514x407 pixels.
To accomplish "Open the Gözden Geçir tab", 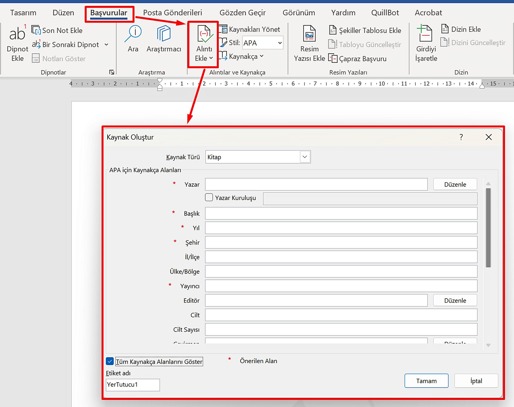I will [242, 13].
